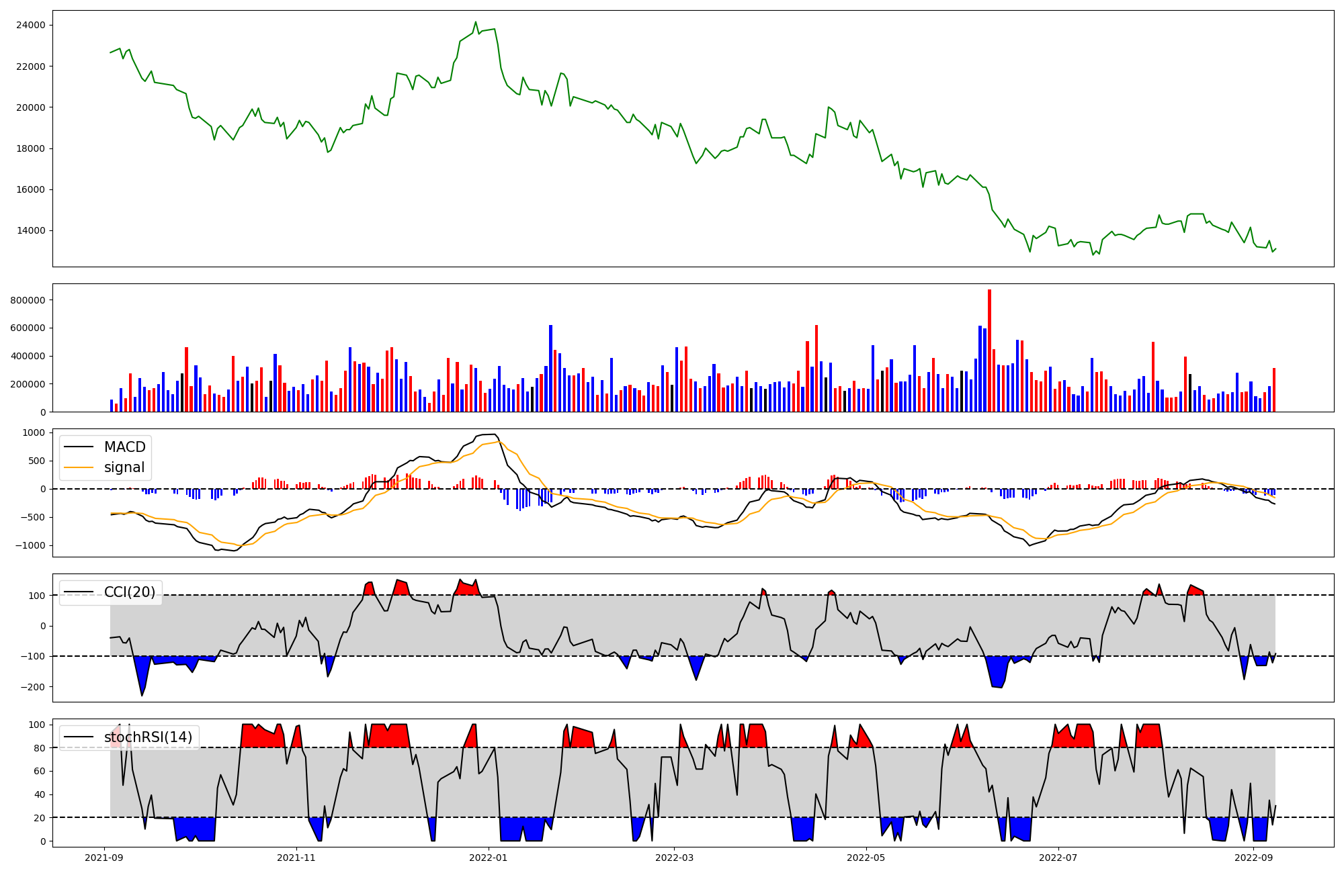1344x873 pixels.
Task: Click the -1000 label on MACD axis
Action: pos(30,545)
